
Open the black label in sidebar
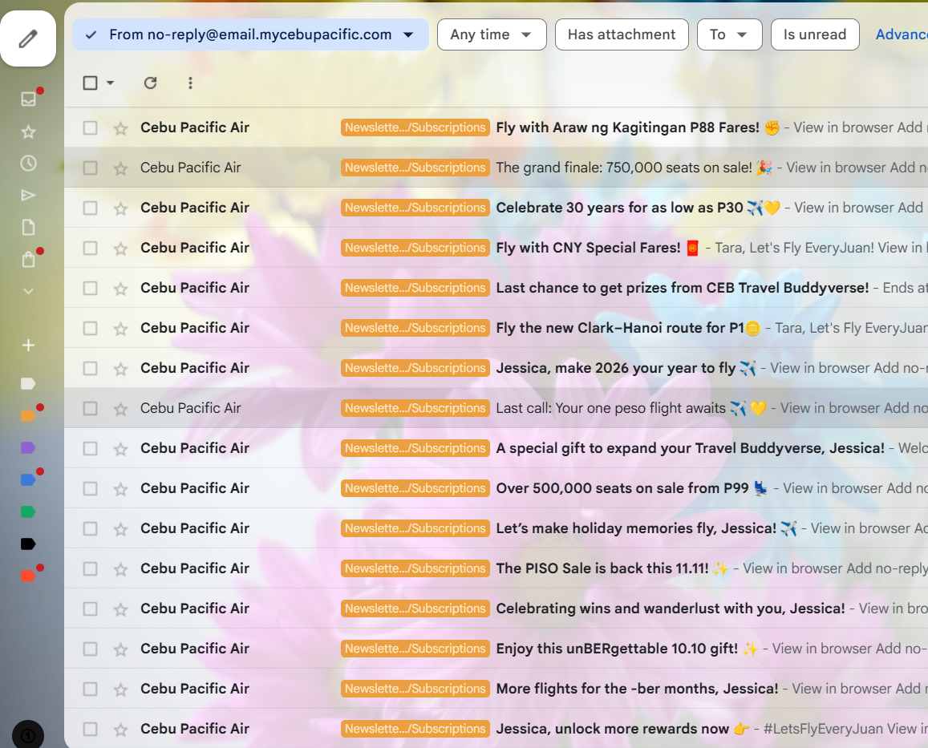[28, 544]
